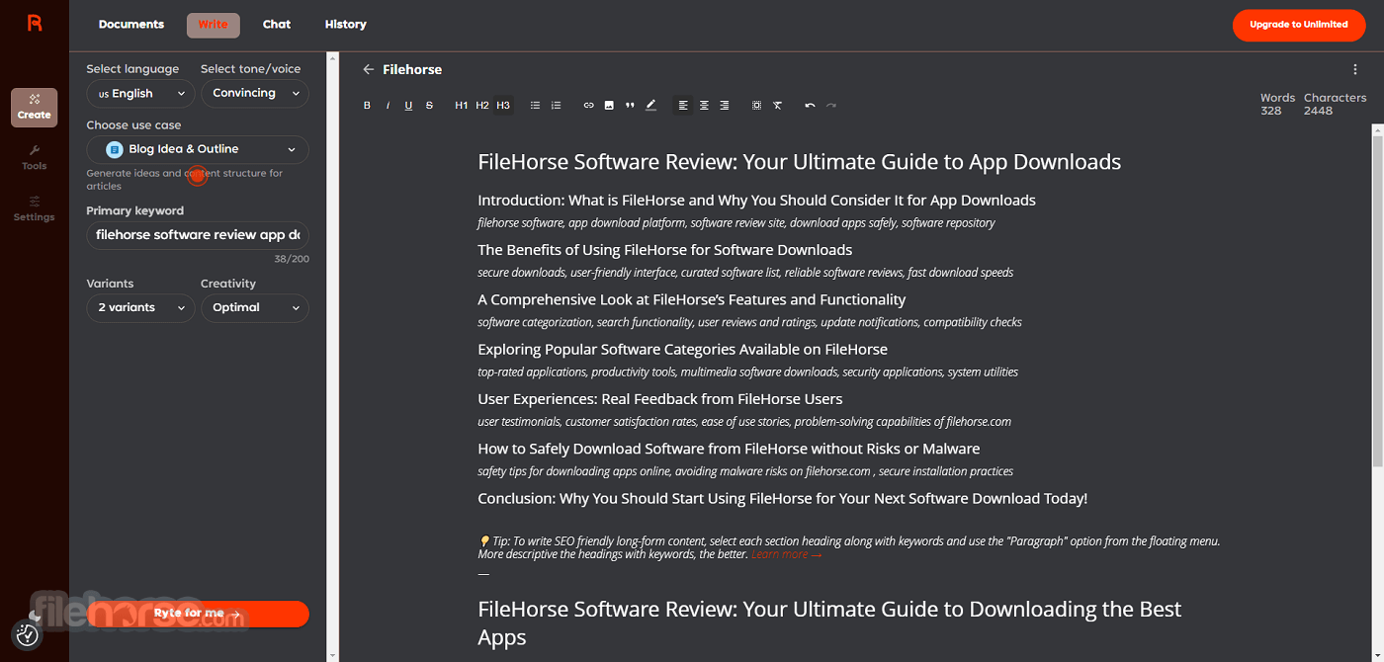Switch to the Chat tab
1384x662 pixels.
pos(277,25)
